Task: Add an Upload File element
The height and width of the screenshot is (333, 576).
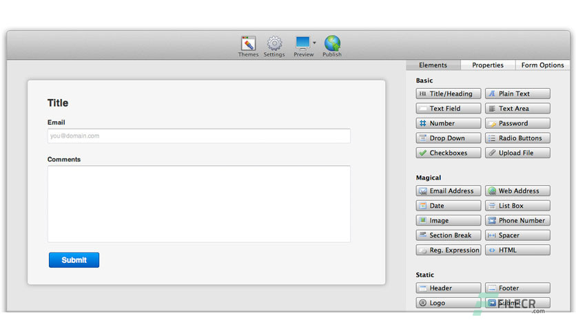Action: 517,153
